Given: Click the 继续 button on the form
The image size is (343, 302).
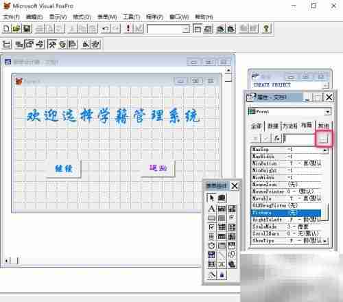Looking at the screenshot, I should click(x=64, y=169).
